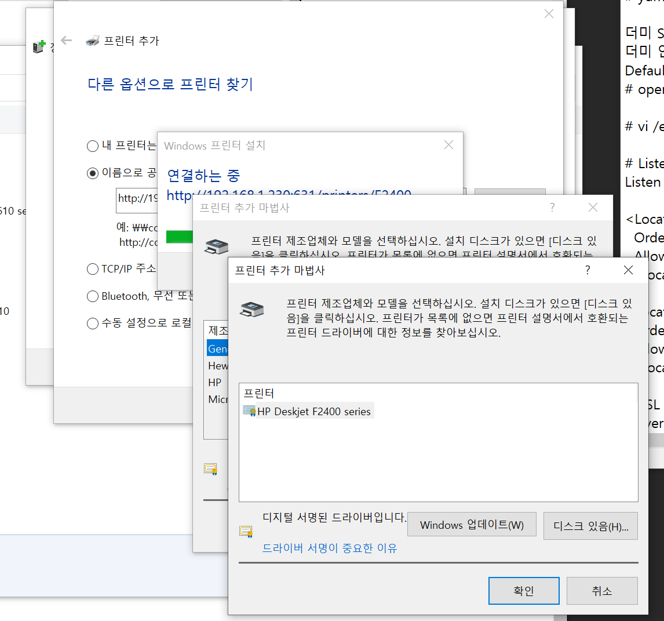This screenshot has width=664, height=621.
Task: Click the printer icon beside the 프린터 추가 title
Action: point(92,41)
